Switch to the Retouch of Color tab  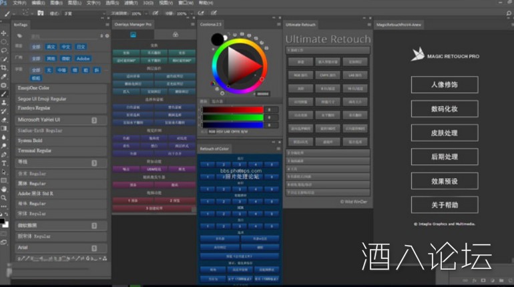pos(214,149)
